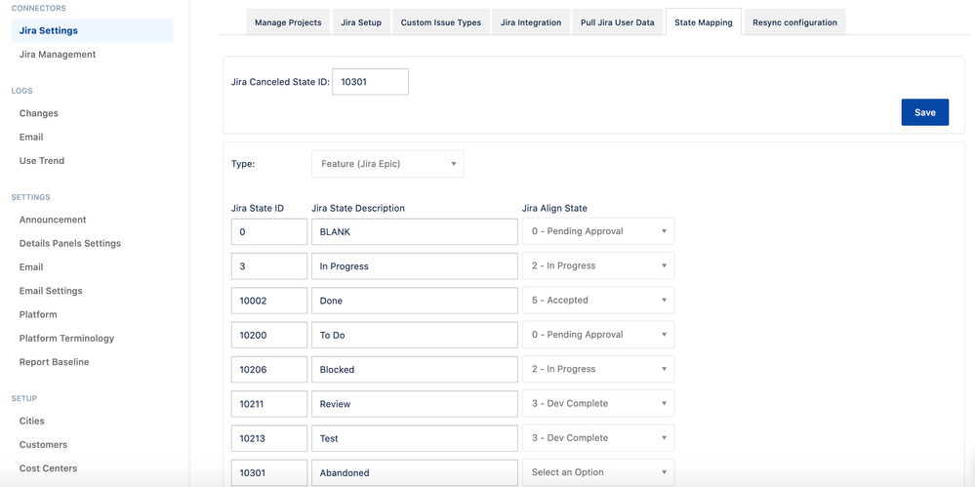Viewport: 975px width, 487px height.
Task: Click the Test state description field
Action: tap(415, 438)
